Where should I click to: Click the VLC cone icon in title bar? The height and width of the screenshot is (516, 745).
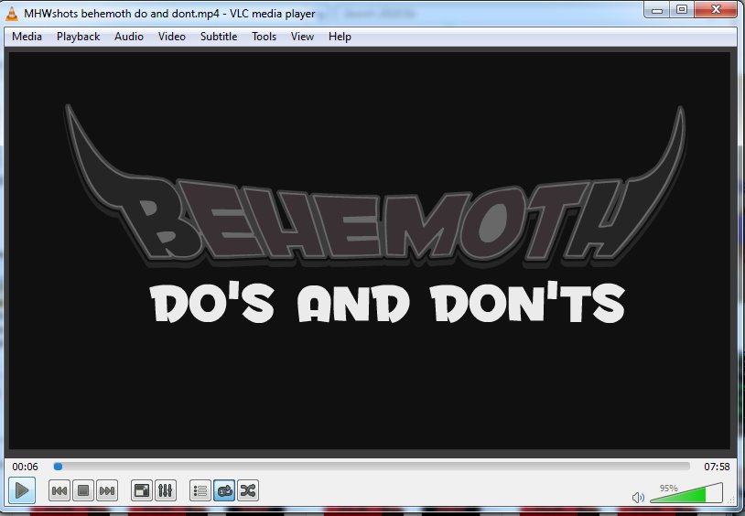click(11, 14)
